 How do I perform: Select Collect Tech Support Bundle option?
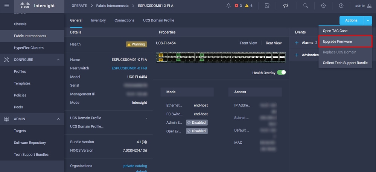pyautogui.click(x=345, y=63)
